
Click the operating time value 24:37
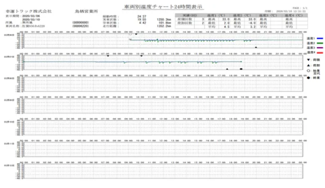pos(142,16)
